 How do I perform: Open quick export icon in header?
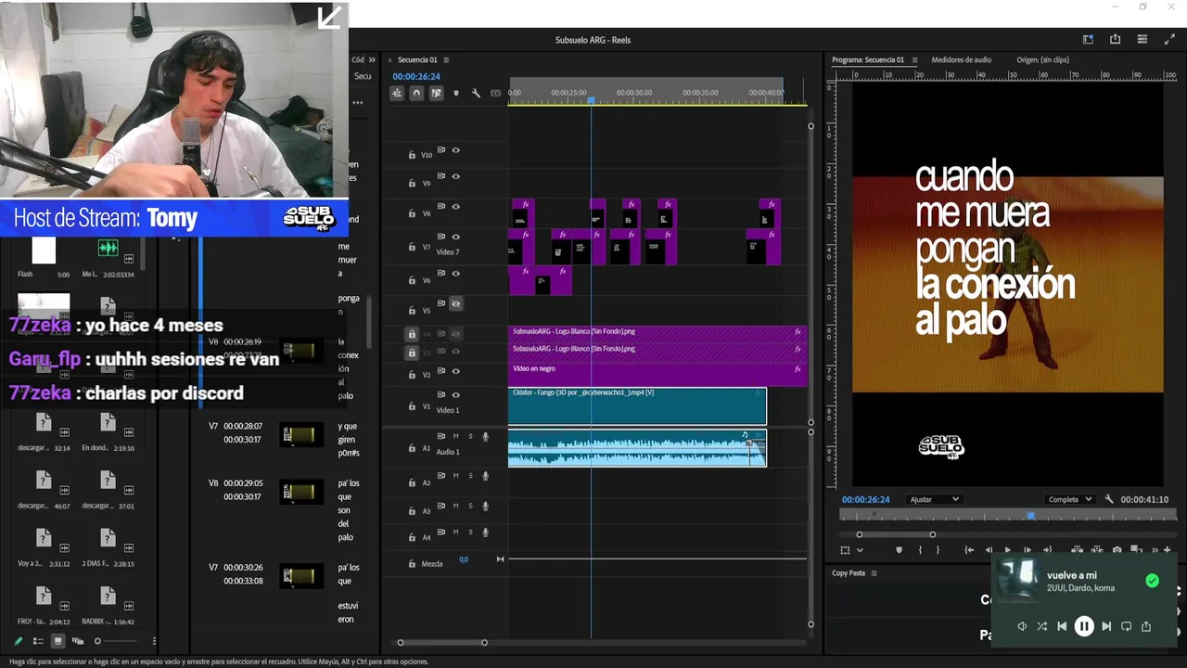pyautogui.click(x=1115, y=39)
